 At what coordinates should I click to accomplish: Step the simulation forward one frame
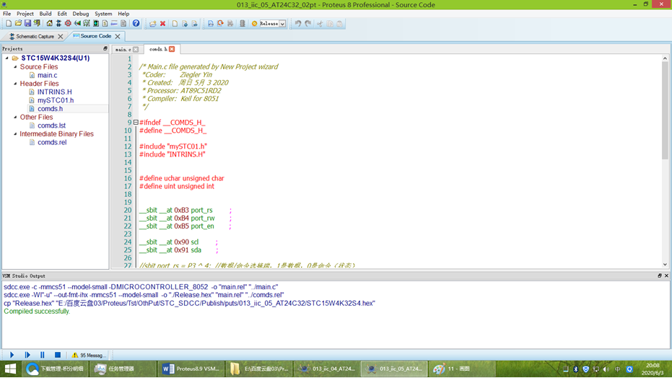[27, 355]
